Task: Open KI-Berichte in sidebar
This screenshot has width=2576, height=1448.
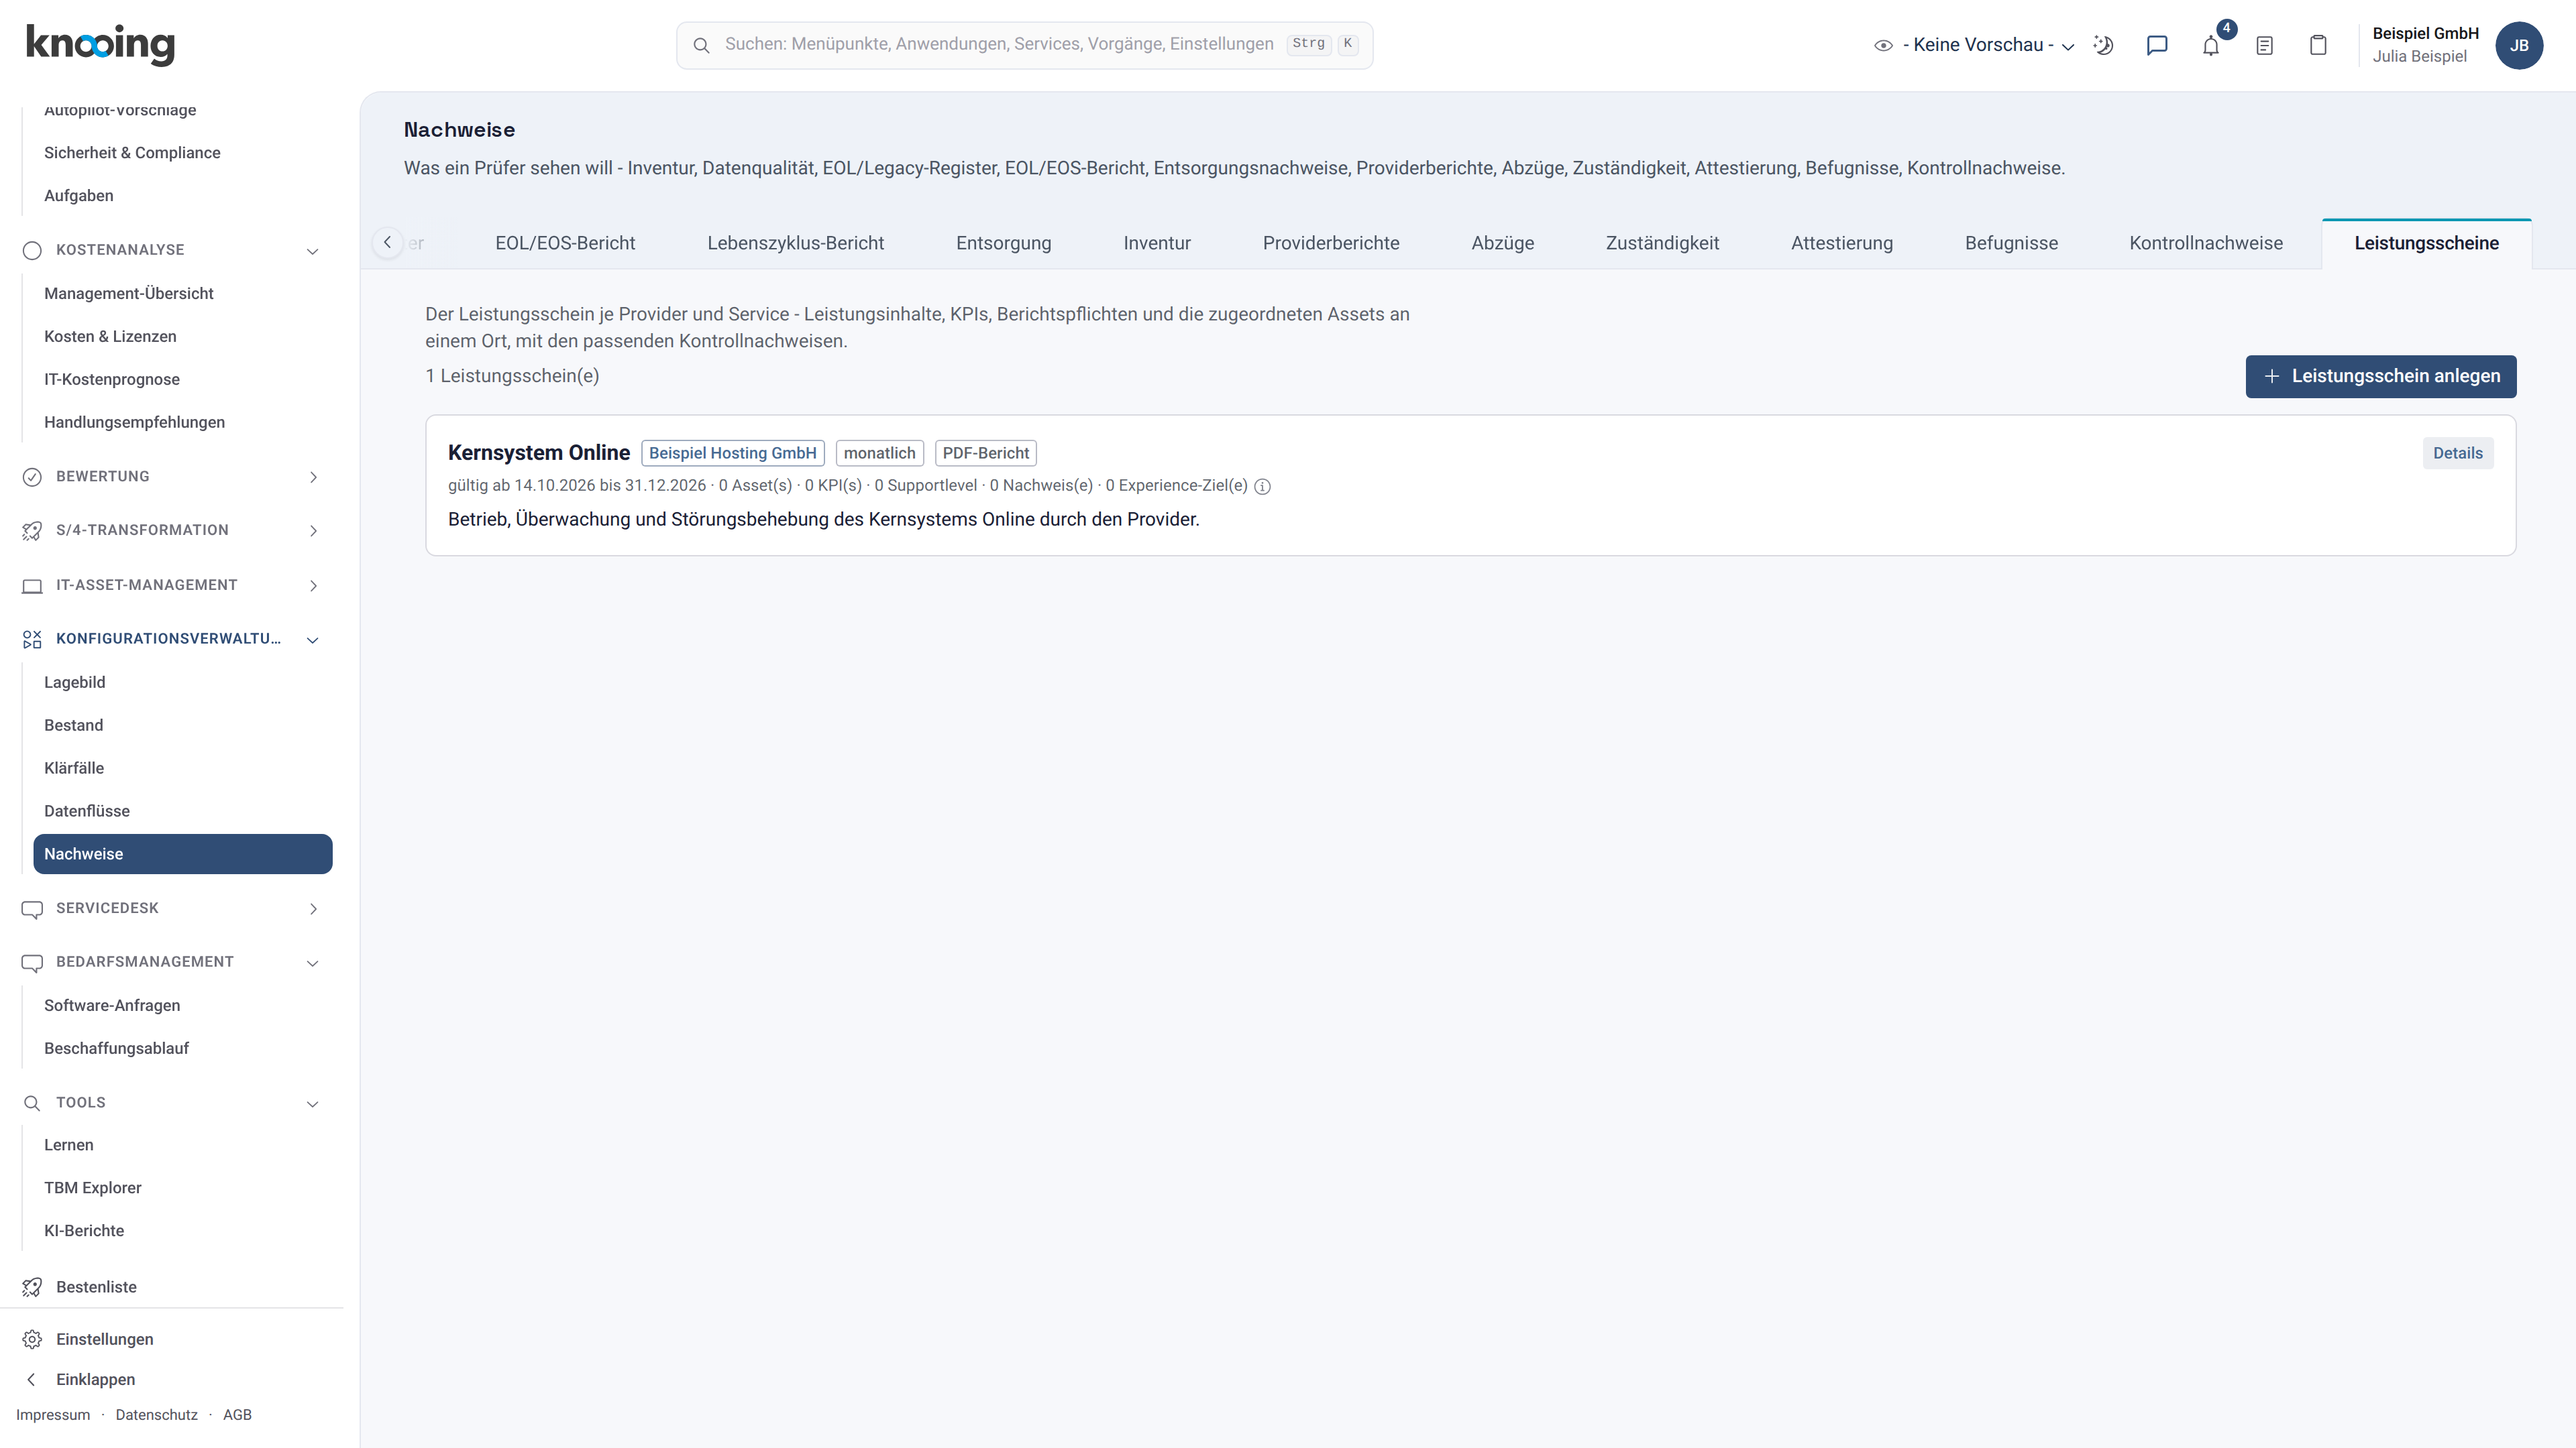Action: tap(83, 1231)
